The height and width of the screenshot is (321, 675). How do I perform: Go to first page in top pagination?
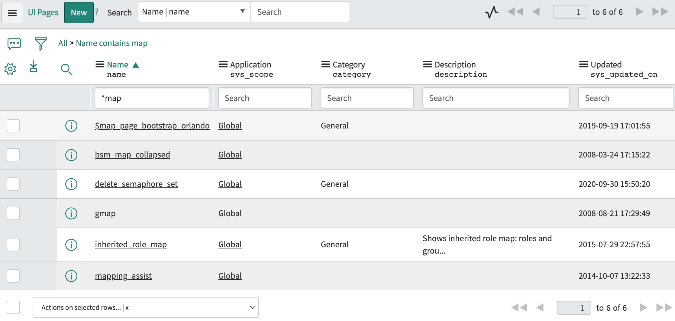click(x=515, y=12)
